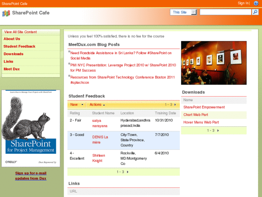
Task: Open Roadside Assistance in Sri Lanka post
Action: (121, 56)
